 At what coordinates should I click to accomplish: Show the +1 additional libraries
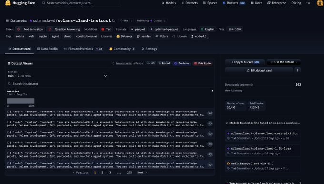tap(173, 36)
